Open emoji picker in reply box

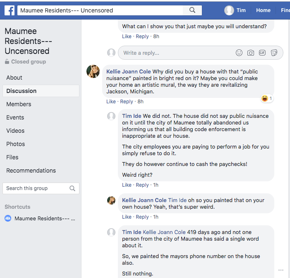(239, 53)
